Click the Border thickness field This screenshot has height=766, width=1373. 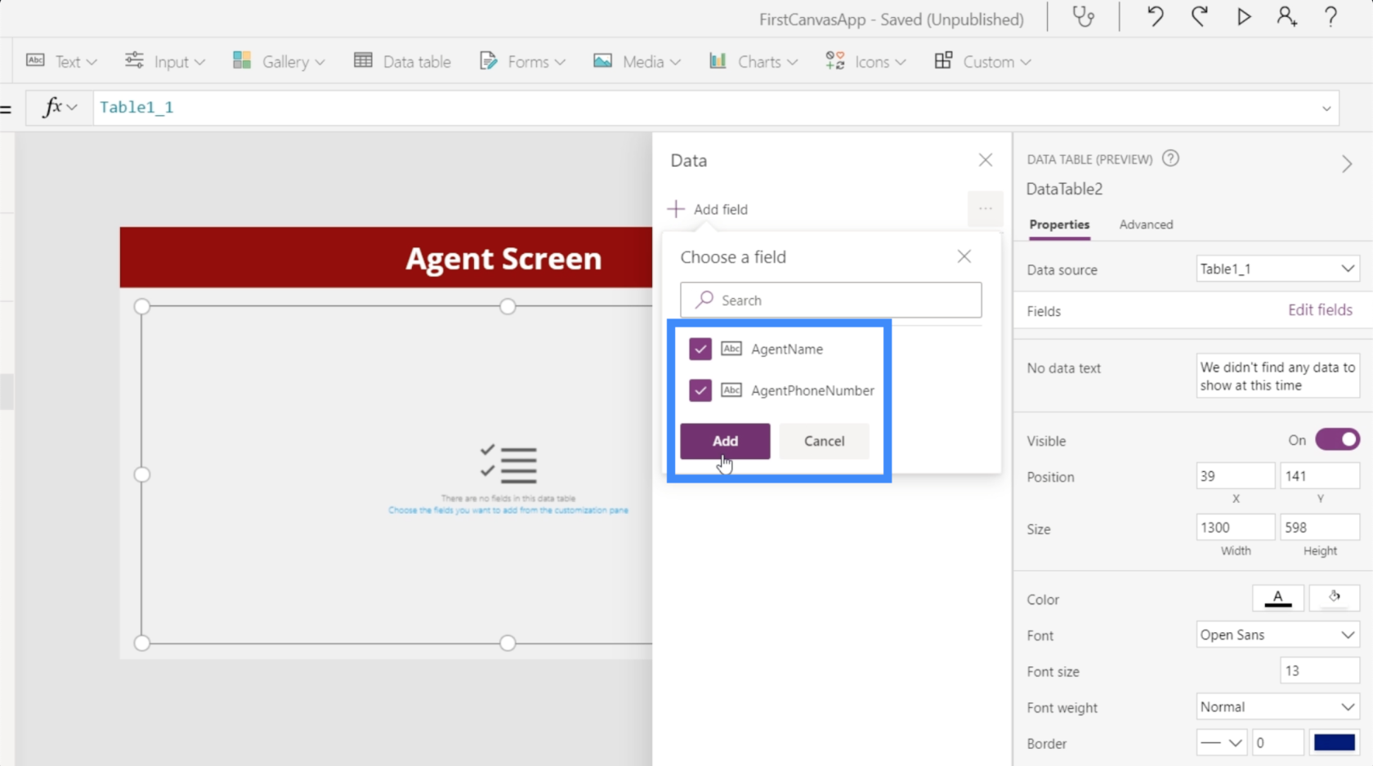click(x=1277, y=742)
